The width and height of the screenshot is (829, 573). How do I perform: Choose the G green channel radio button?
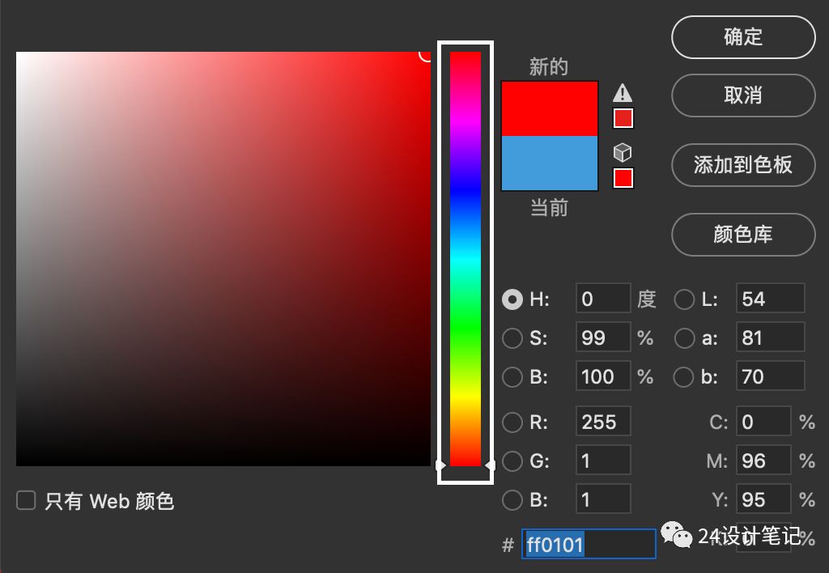tap(512, 461)
